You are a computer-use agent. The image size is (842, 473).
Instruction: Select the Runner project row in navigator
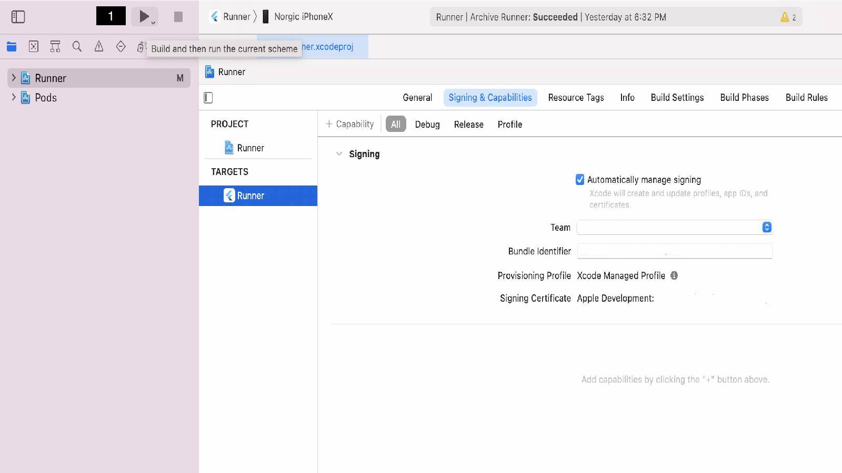tap(99, 78)
